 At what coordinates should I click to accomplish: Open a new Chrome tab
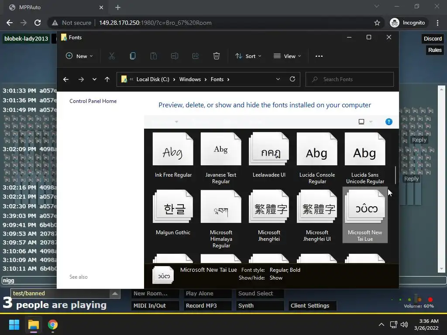point(118,7)
